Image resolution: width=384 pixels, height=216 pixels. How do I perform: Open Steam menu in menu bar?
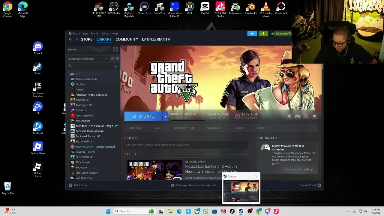point(76,34)
